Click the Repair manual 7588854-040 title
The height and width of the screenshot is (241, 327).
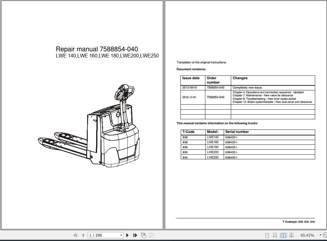[97, 49]
